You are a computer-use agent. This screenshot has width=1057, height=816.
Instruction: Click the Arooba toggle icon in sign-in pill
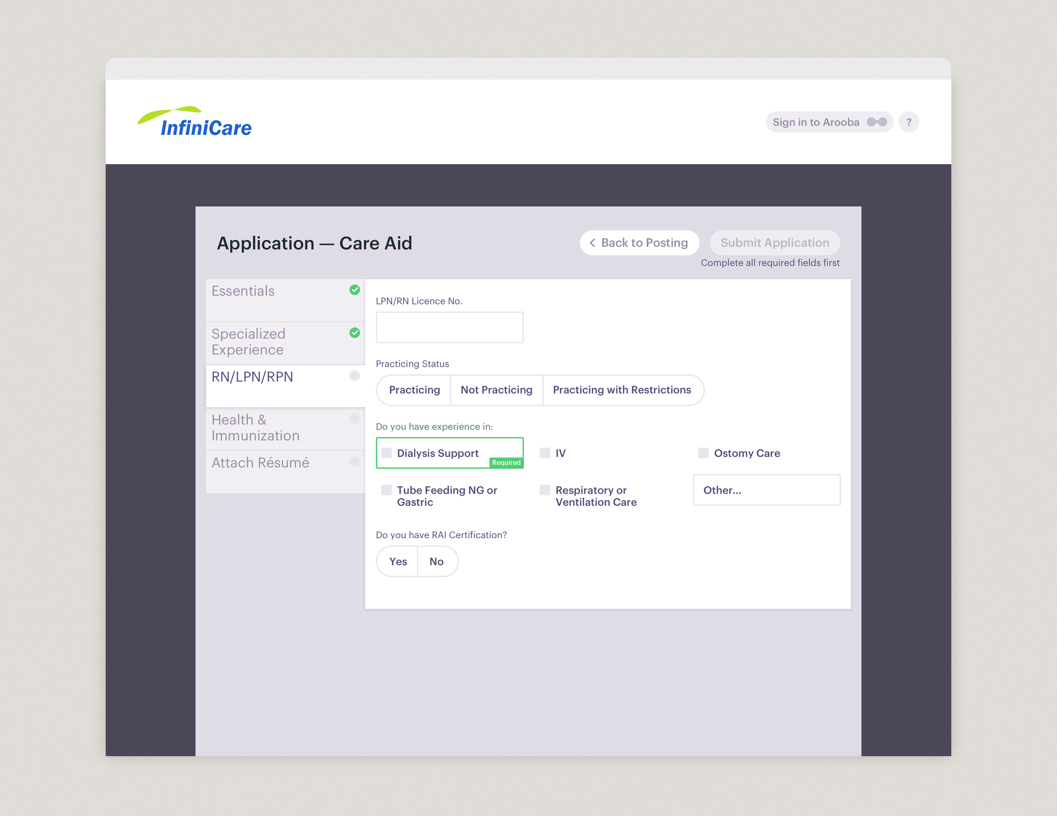click(876, 122)
